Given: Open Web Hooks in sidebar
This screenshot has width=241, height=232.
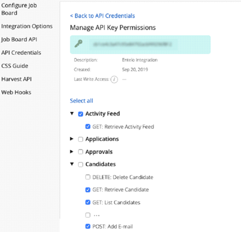Looking at the screenshot, I should point(17,92).
